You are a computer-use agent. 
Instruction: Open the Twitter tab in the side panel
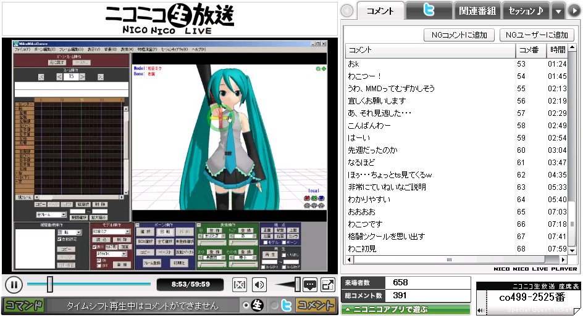point(429,10)
